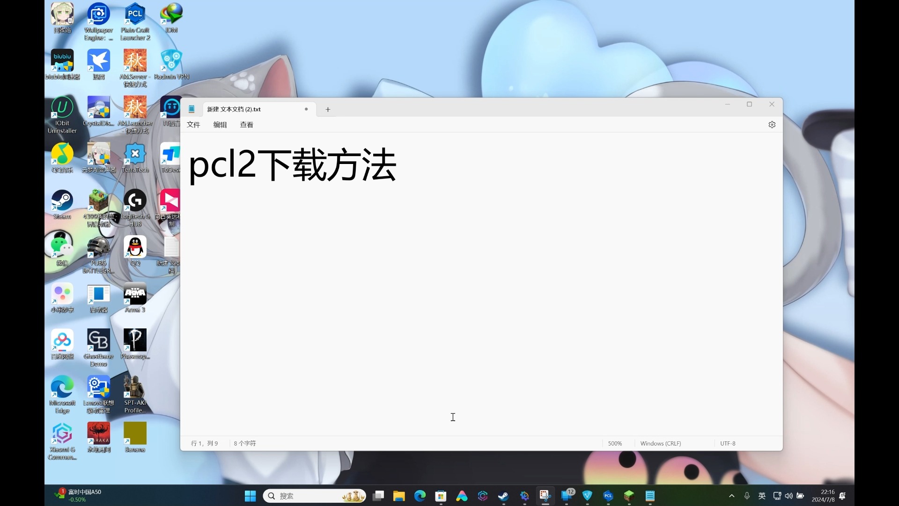Screen dimensions: 899x506
Task: Launch QQ from the desktop
Action: 134,247
